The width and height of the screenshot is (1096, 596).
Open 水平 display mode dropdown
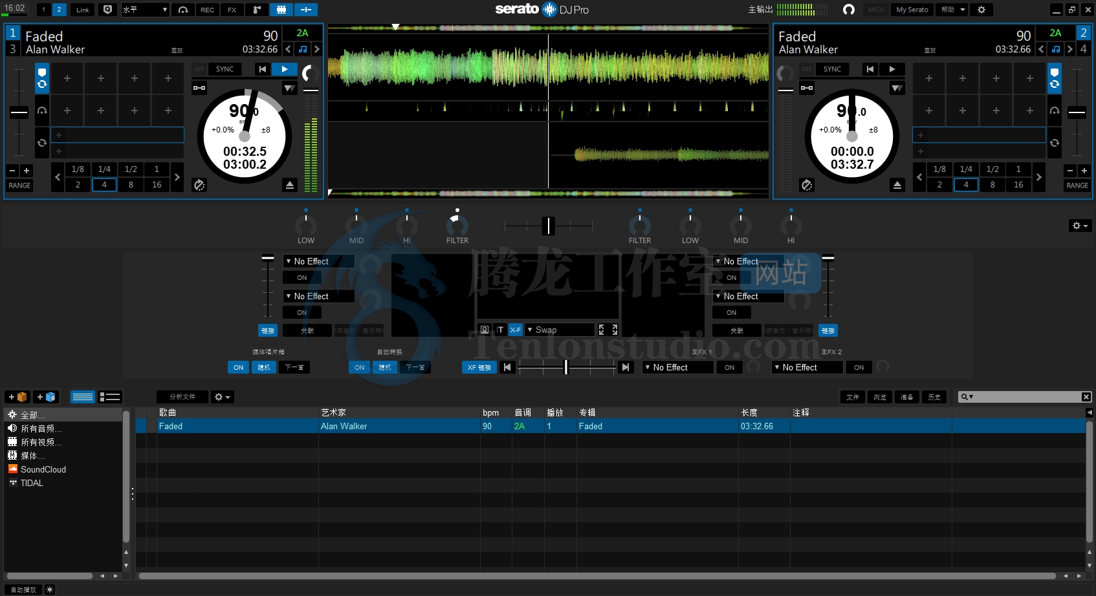pos(145,10)
